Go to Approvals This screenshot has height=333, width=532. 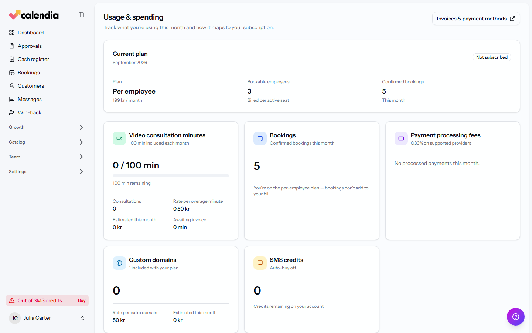[47, 46]
